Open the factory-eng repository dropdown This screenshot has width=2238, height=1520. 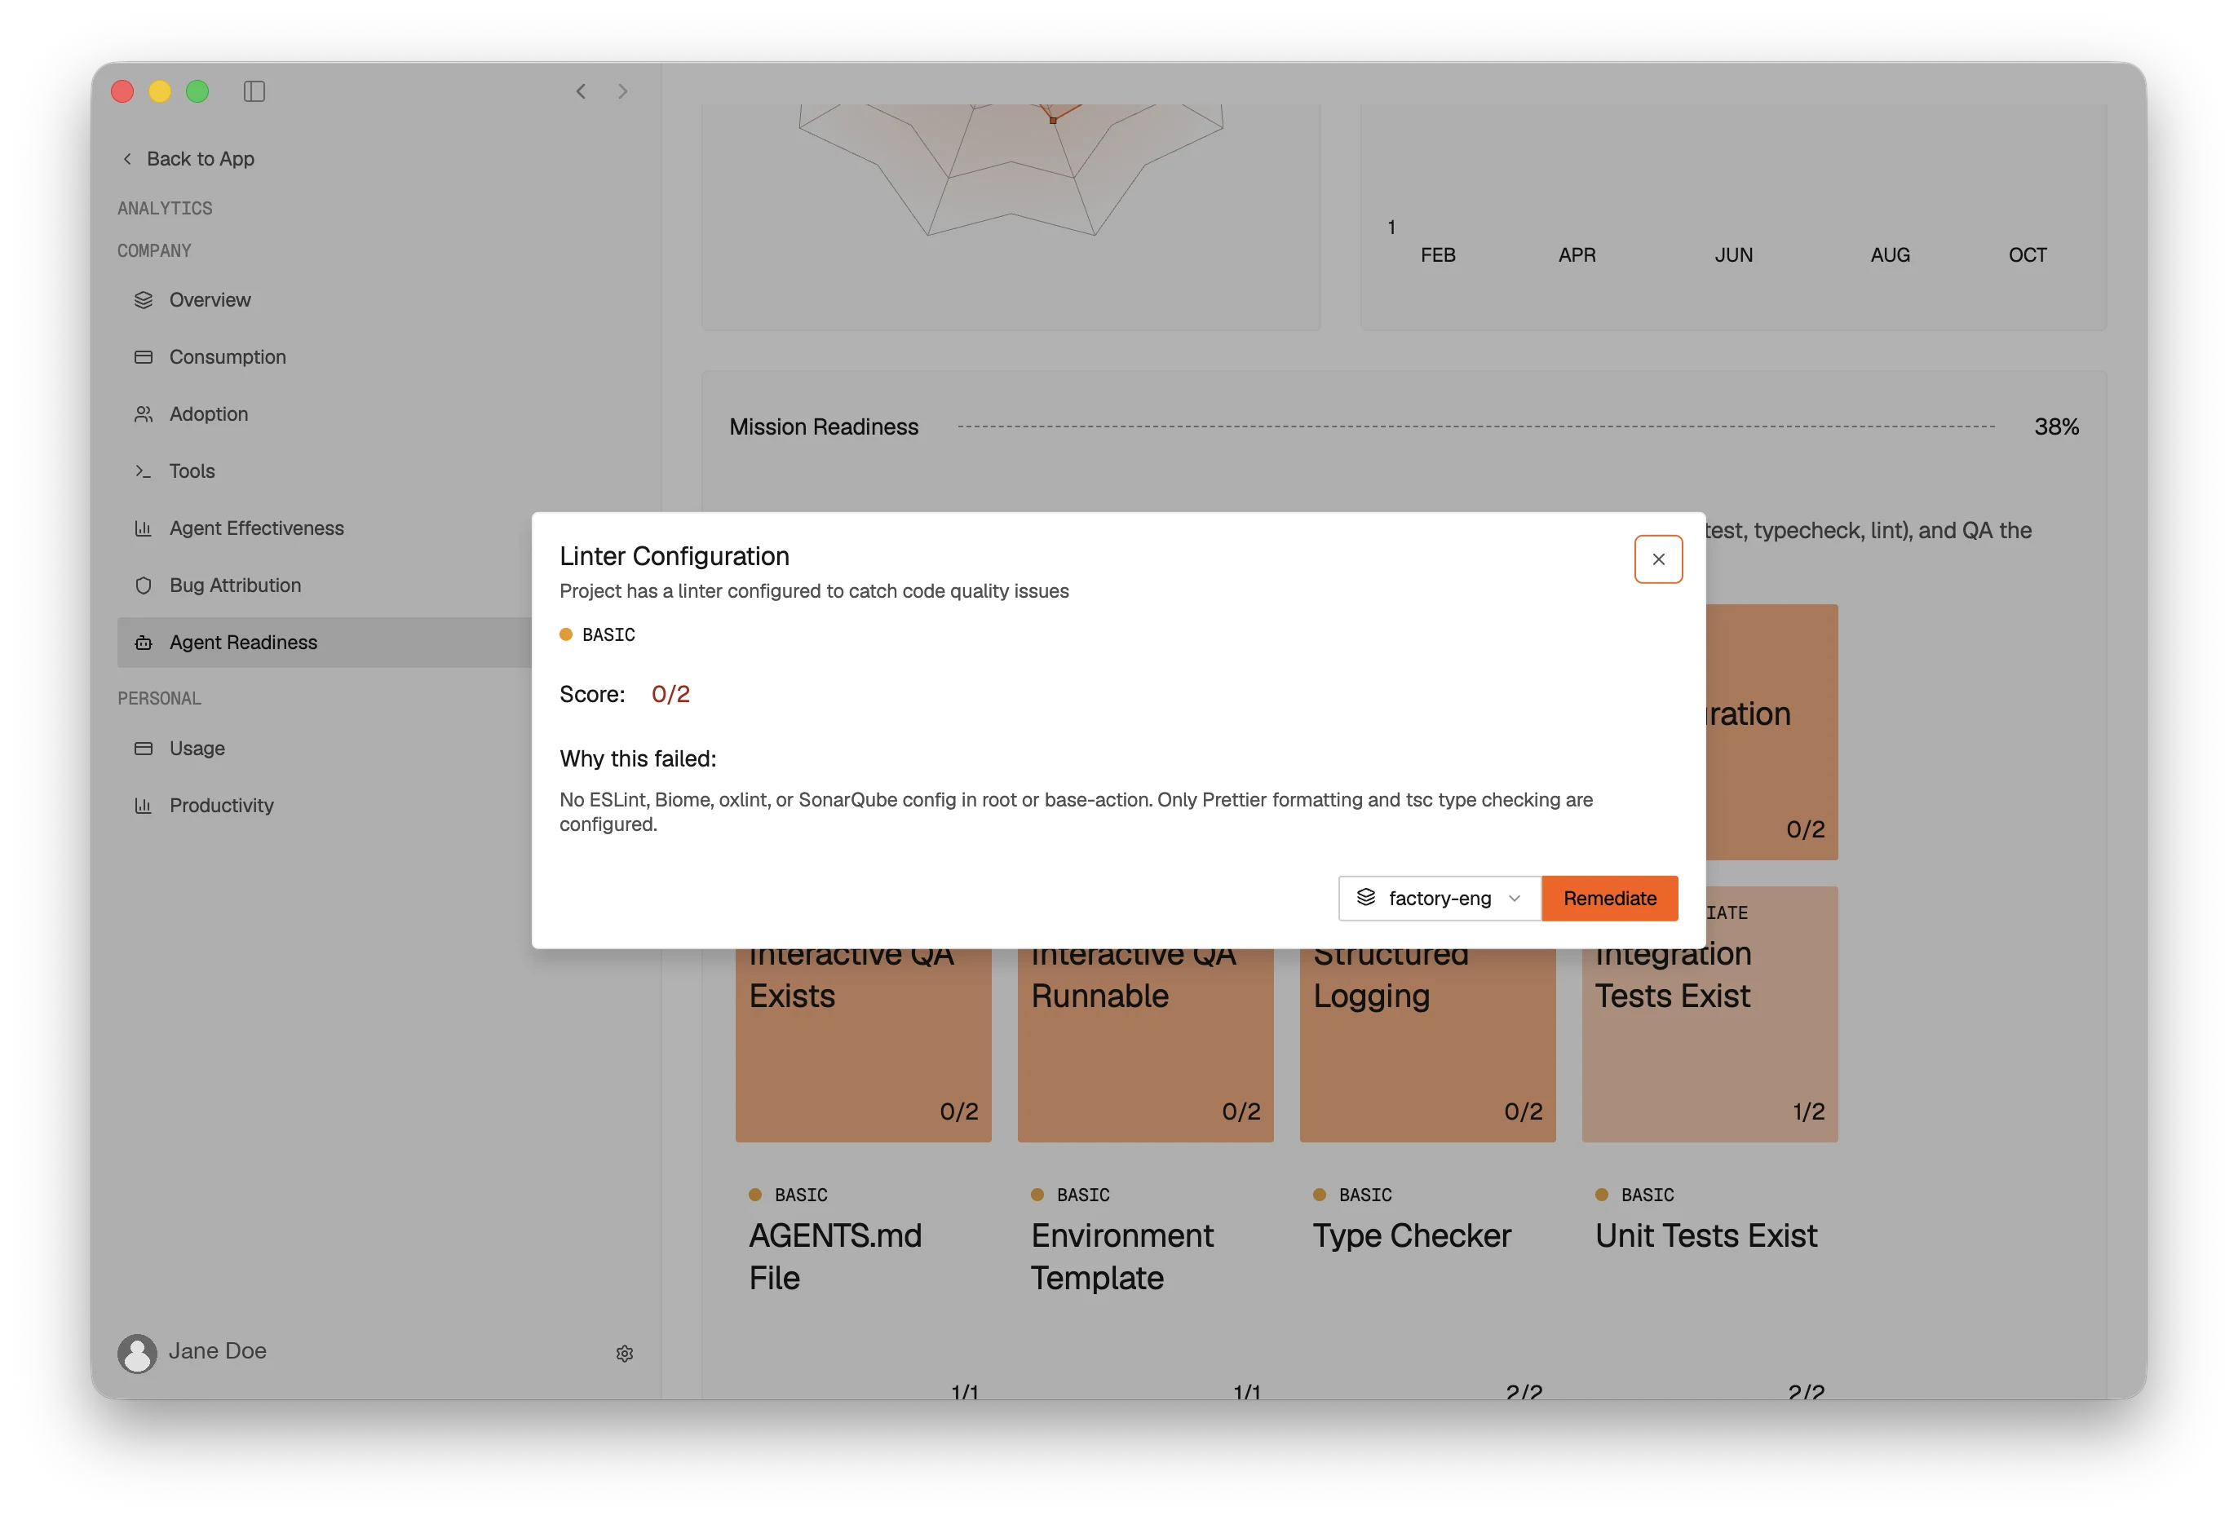coord(1440,897)
